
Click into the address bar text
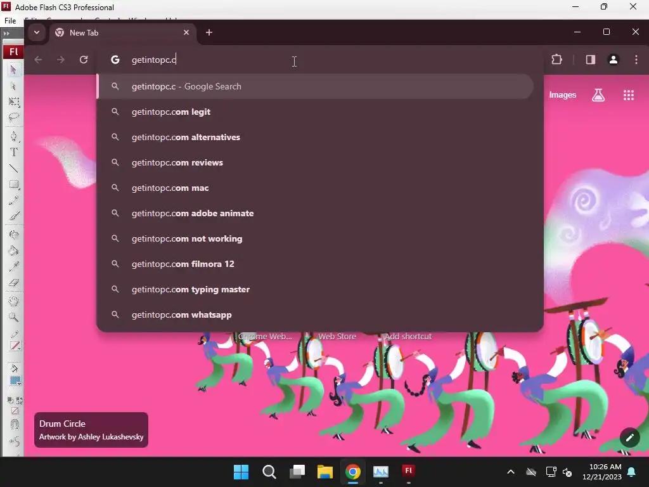tap(154, 60)
